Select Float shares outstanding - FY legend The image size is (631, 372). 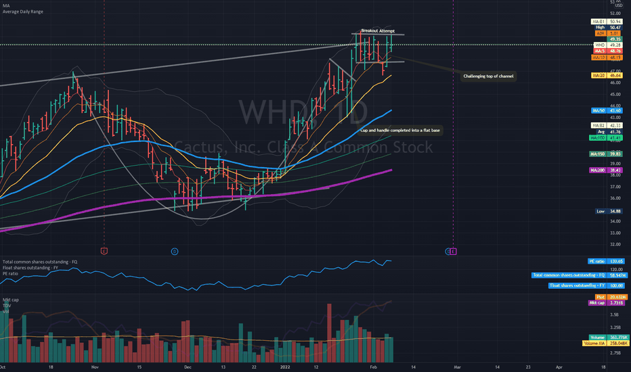click(30, 267)
